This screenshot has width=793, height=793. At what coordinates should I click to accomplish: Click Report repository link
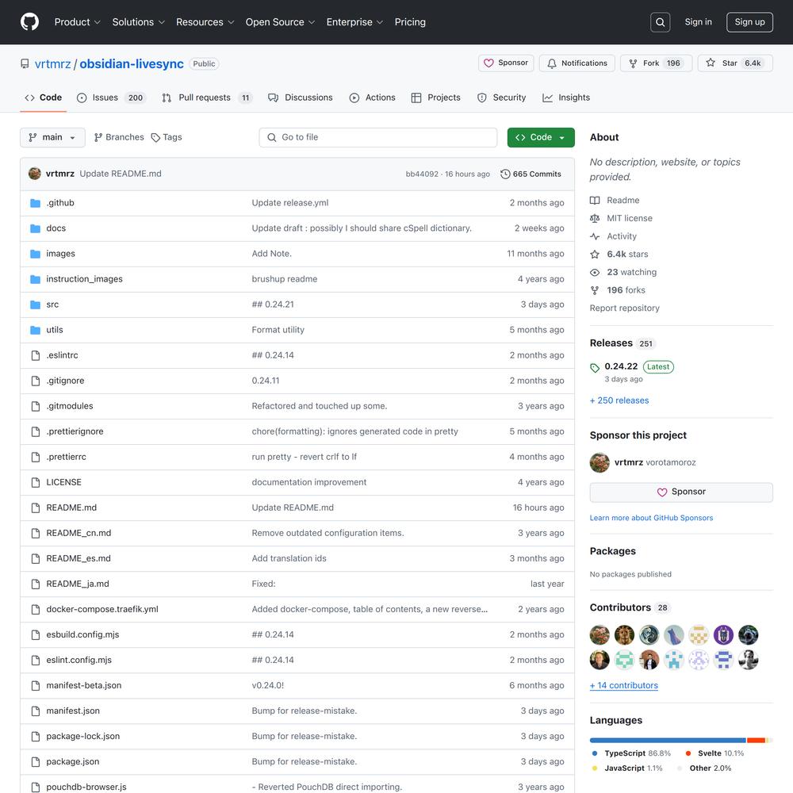[x=624, y=308]
